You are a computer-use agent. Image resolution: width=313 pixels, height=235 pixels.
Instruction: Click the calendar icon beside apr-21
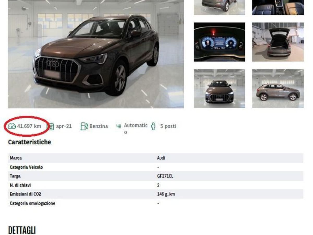51,126
